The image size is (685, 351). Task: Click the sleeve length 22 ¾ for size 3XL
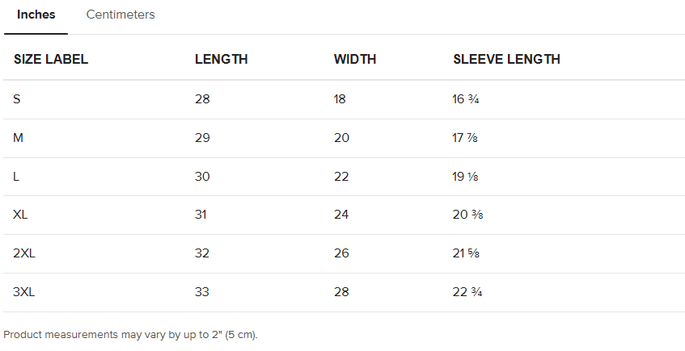[468, 292]
